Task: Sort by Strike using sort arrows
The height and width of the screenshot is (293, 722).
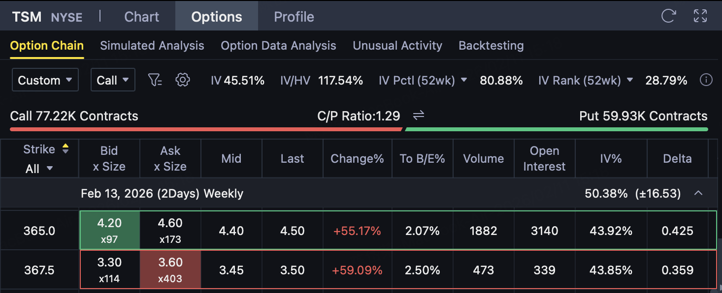Action: point(65,149)
